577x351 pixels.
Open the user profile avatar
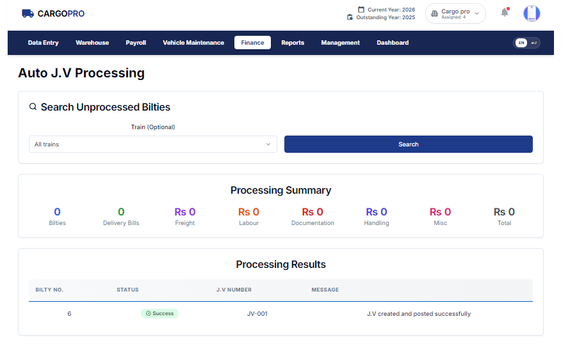(532, 13)
